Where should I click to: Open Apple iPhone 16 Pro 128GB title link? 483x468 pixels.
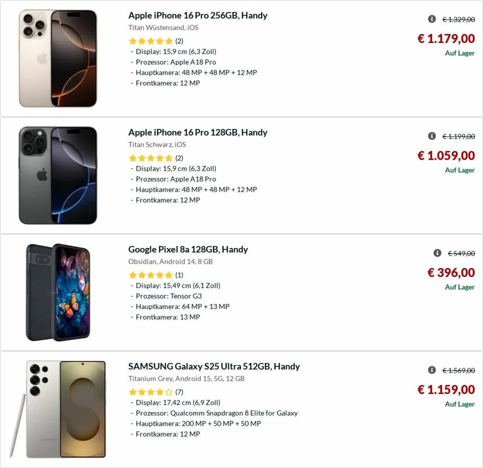(x=198, y=132)
